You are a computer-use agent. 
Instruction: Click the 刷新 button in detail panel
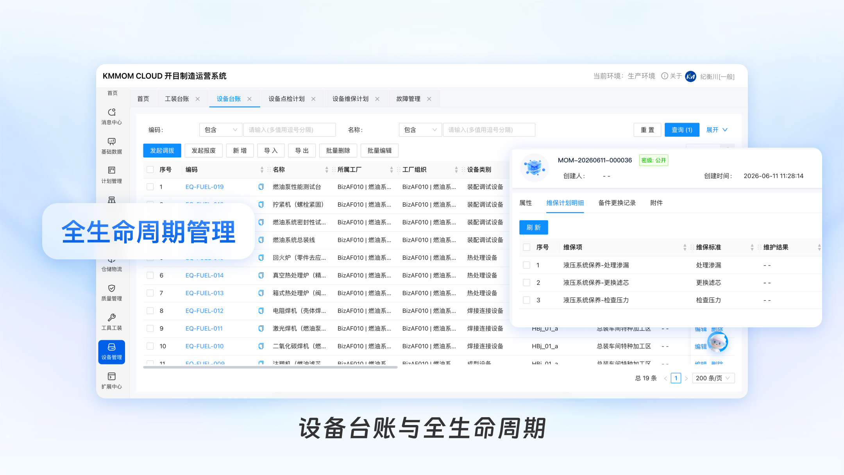(x=534, y=227)
